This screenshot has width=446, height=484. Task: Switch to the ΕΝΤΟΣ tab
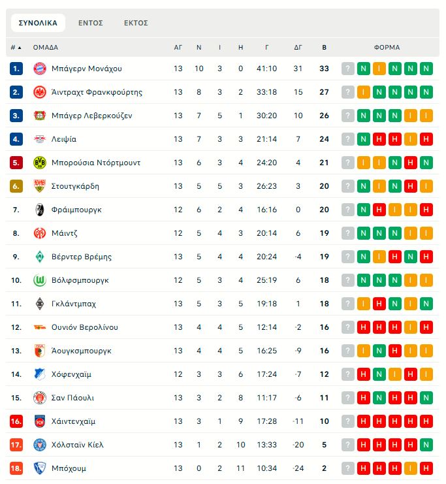click(x=91, y=23)
